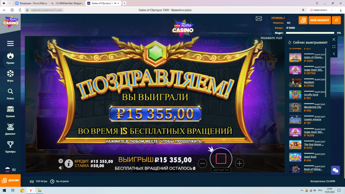Increase the bet with the plus button
This screenshot has height=194, width=345.
(239, 163)
